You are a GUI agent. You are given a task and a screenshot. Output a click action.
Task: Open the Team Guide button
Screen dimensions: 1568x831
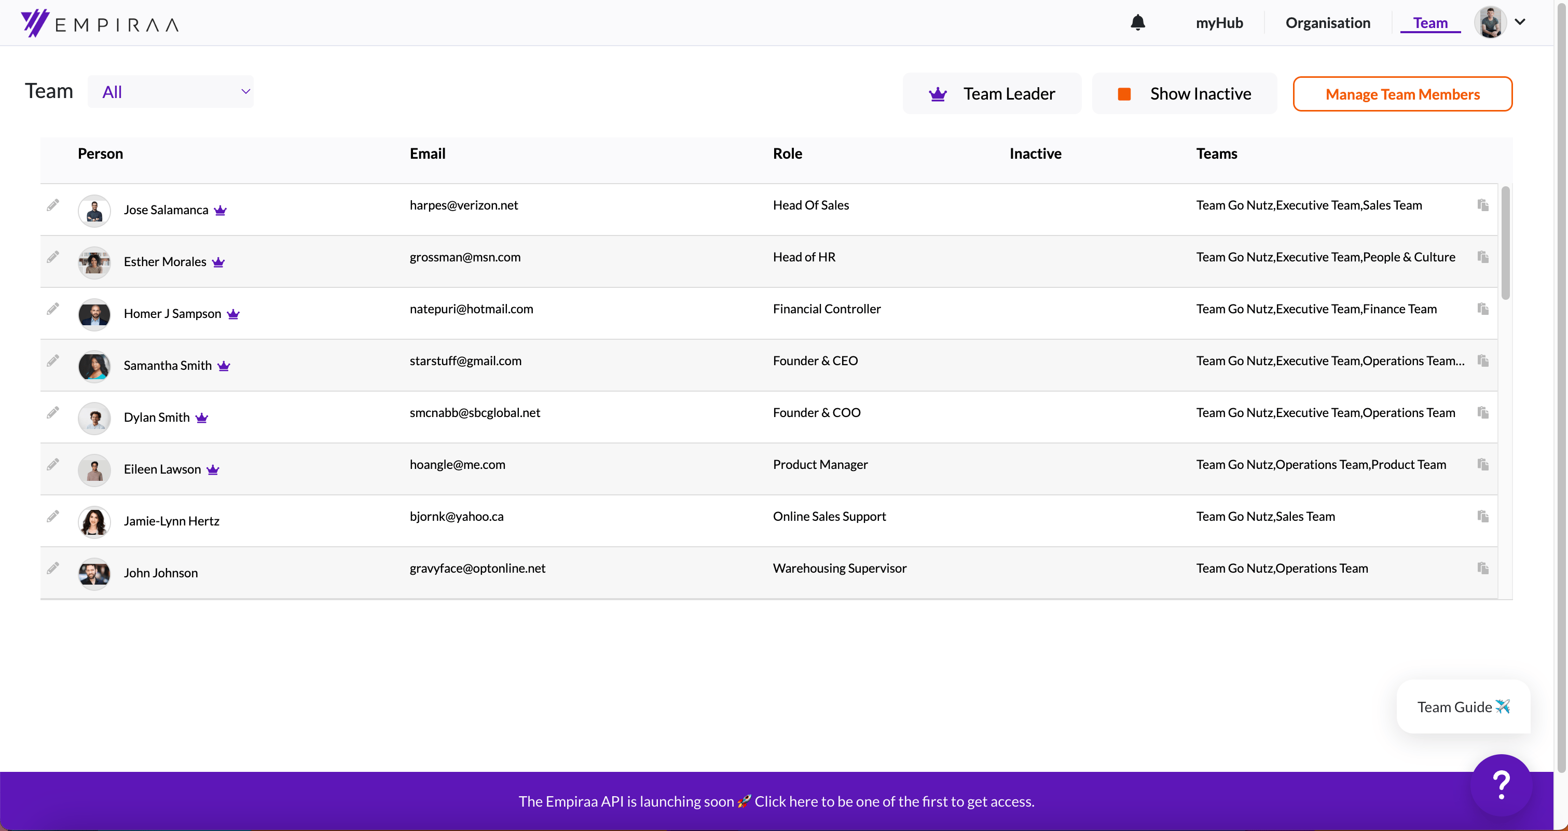[1463, 707]
